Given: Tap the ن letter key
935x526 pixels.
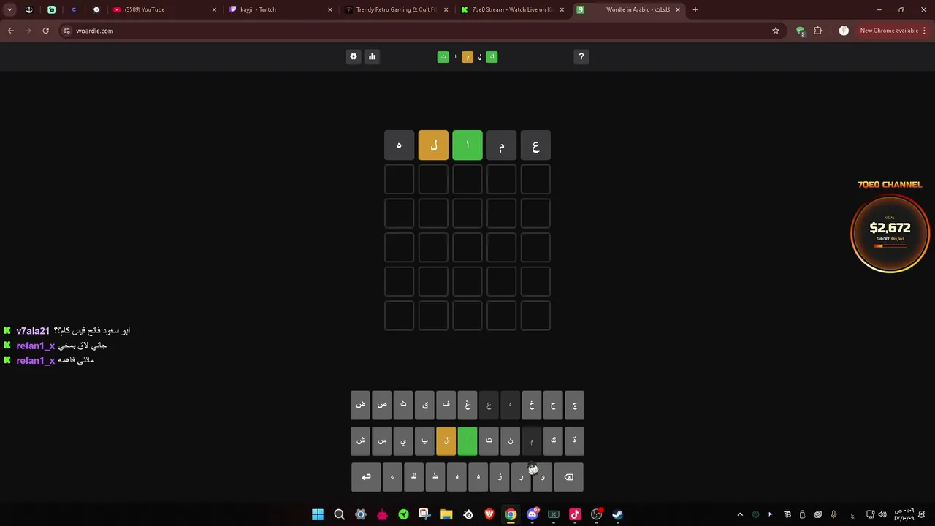Looking at the screenshot, I should point(510,441).
